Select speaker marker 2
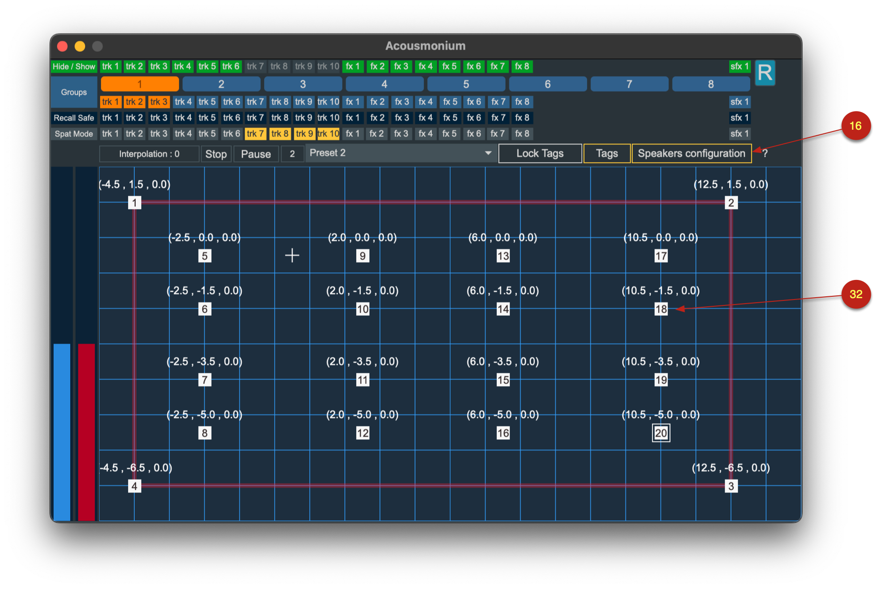The width and height of the screenshot is (874, 589). 731,203
